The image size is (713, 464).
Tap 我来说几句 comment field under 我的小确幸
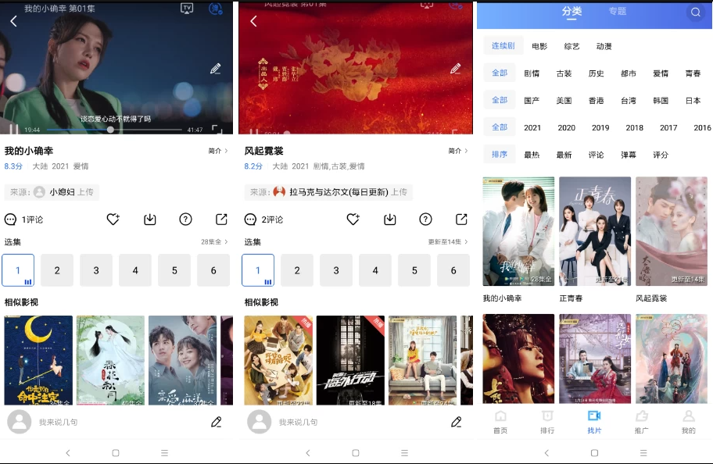58,422
